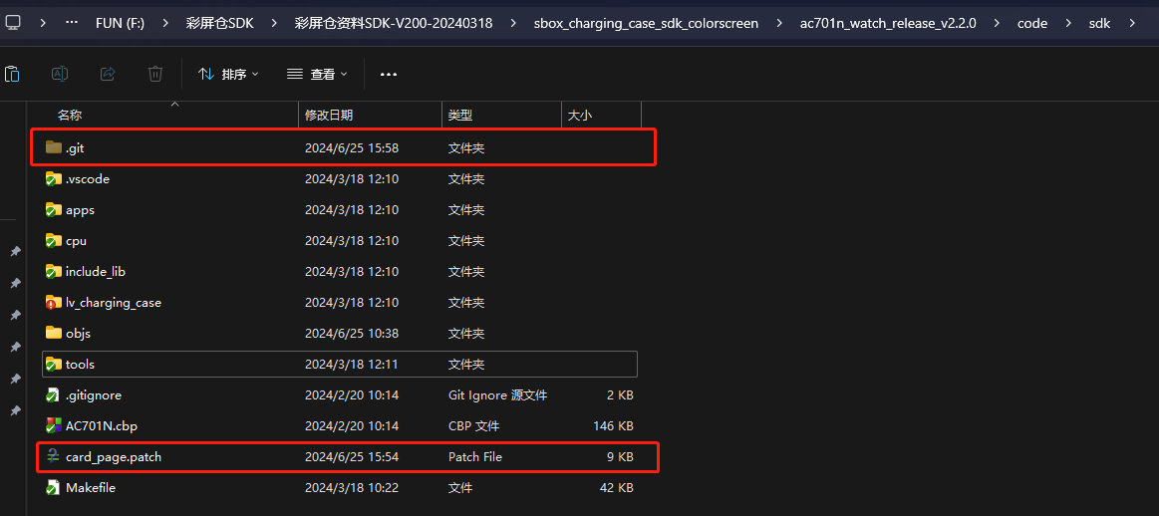
Task: Click the Paste clipboard icon
Action: point(12,74)
